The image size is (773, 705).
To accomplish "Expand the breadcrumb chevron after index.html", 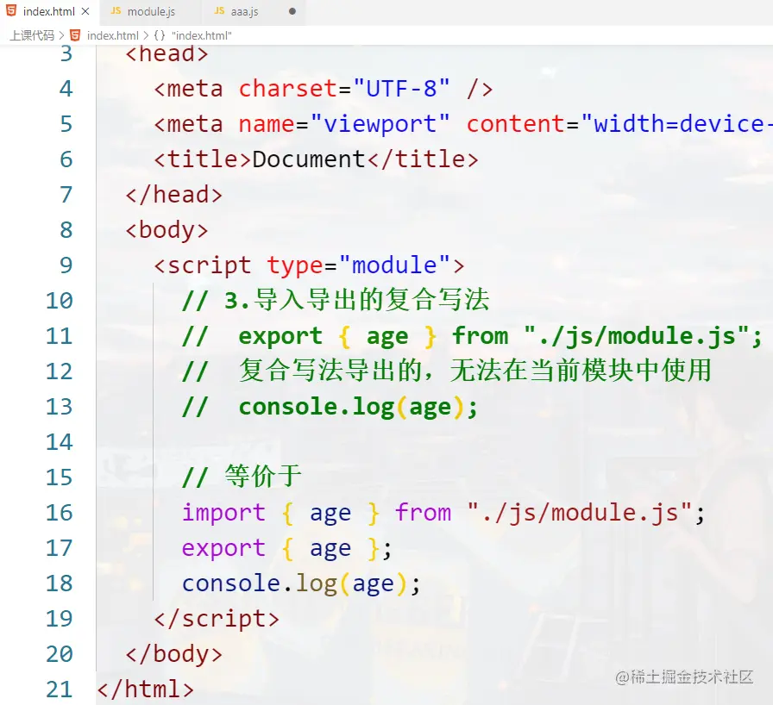I will coord(146,35).
